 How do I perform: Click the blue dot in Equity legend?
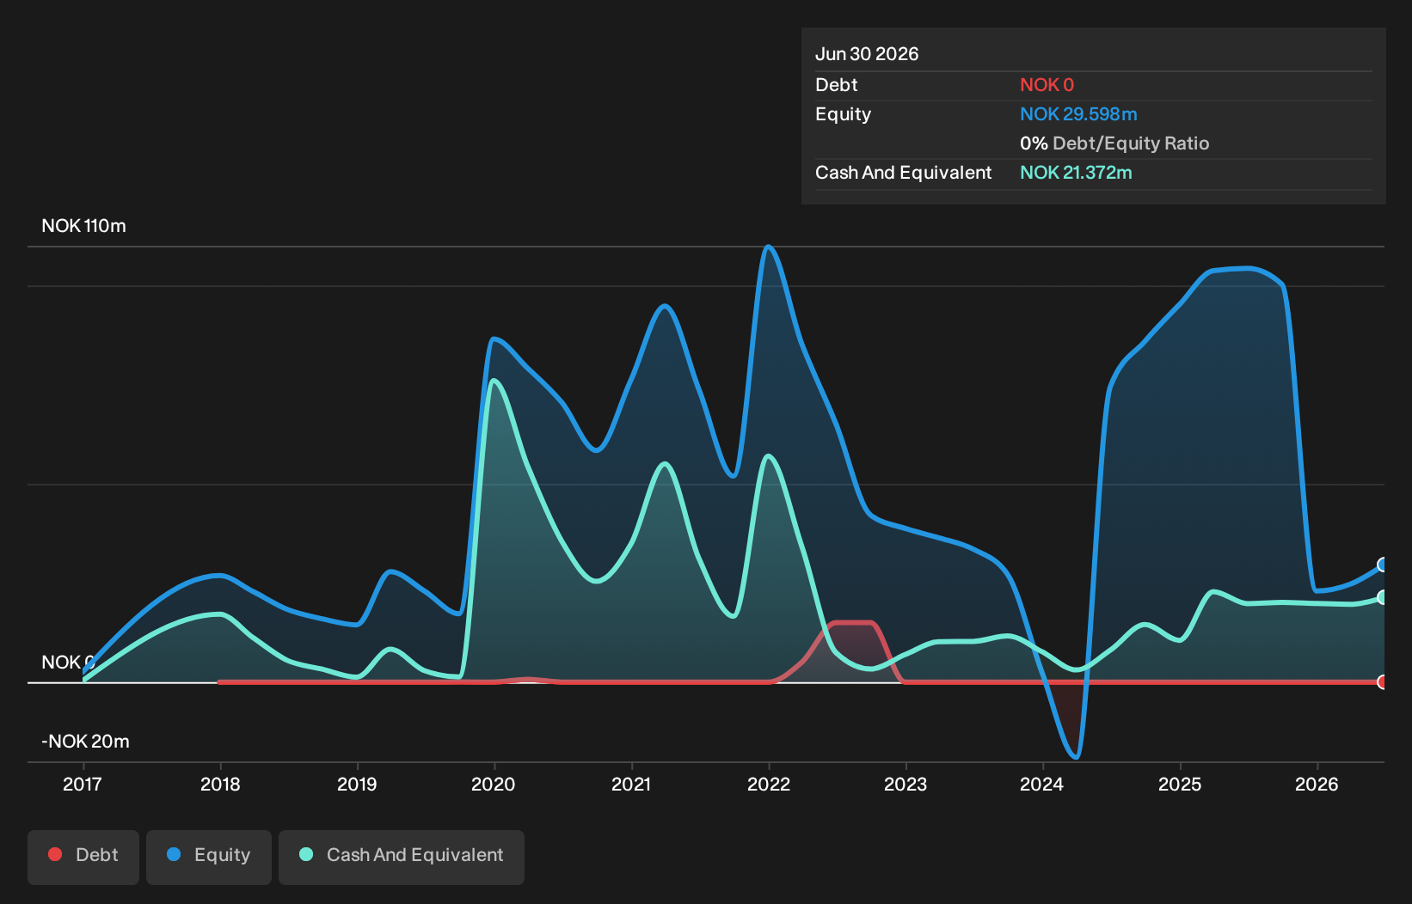[174, 854]
